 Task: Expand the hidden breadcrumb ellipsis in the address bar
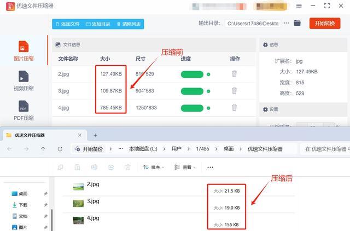tap(120, 148)
